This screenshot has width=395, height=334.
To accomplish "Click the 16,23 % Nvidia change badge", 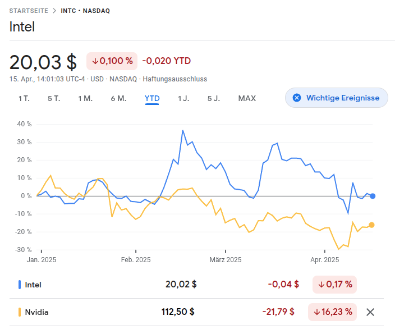I will click(x=332, y=312).
